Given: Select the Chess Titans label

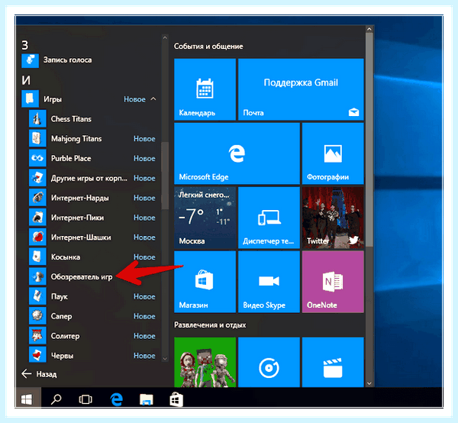Looking at the screenshot, I should tap(71, 119).
